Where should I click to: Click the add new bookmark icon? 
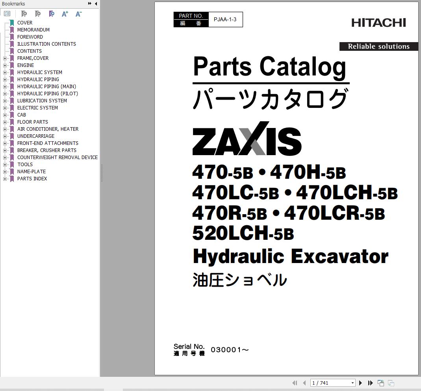tap(38, 14)
